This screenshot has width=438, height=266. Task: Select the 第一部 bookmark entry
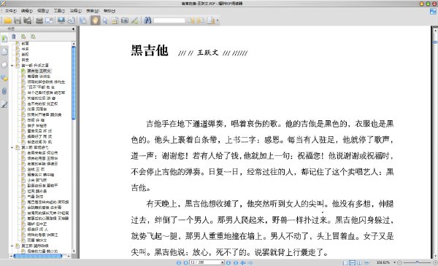pyautogui.click(x=35, y=66)
